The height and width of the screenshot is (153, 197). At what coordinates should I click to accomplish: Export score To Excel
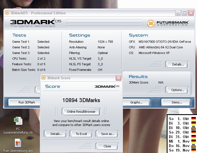point(81,134)
